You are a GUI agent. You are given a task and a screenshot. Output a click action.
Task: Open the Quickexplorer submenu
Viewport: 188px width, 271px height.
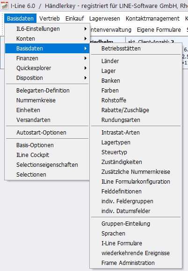[x=47, y=68]
